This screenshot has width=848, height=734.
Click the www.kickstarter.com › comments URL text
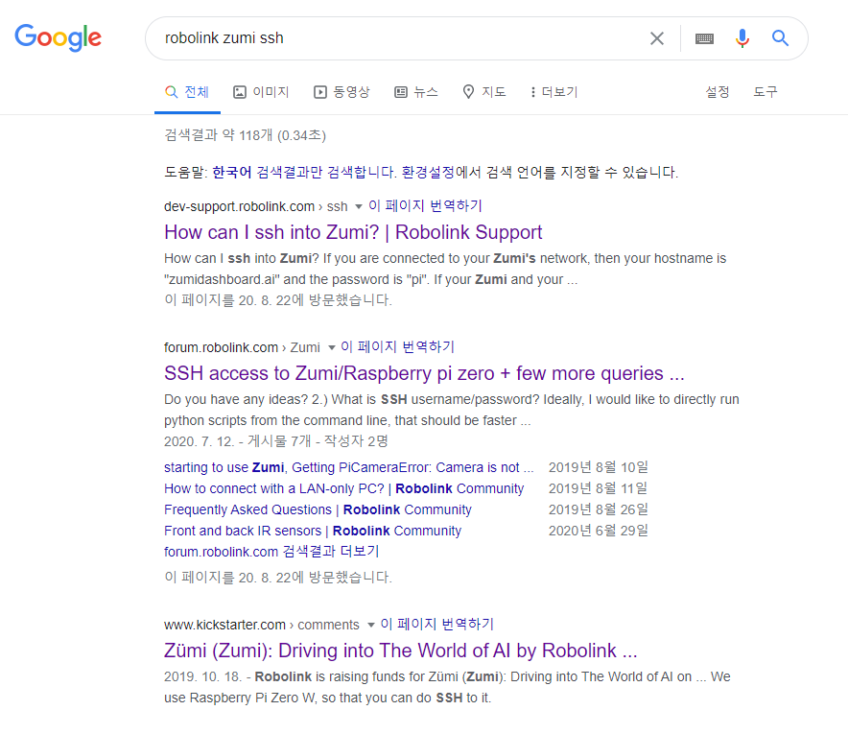pos(262,625)
